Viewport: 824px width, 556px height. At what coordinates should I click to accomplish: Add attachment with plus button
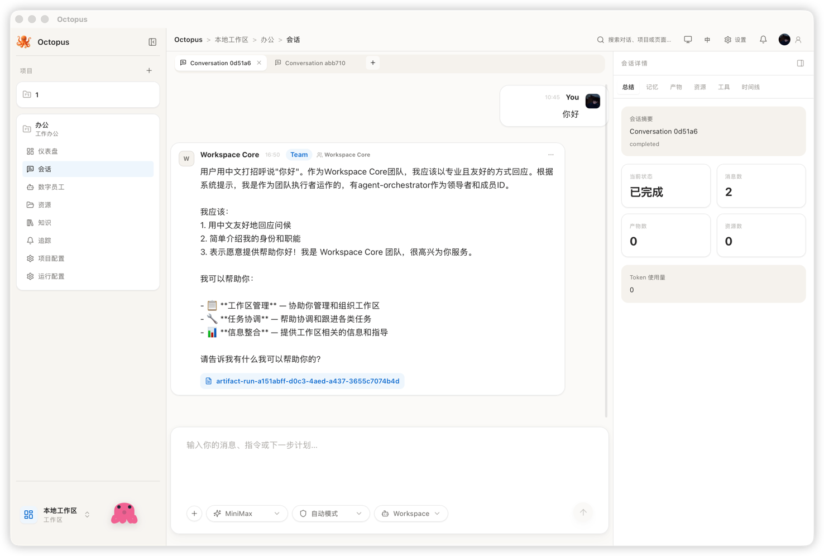click(194, 514)
